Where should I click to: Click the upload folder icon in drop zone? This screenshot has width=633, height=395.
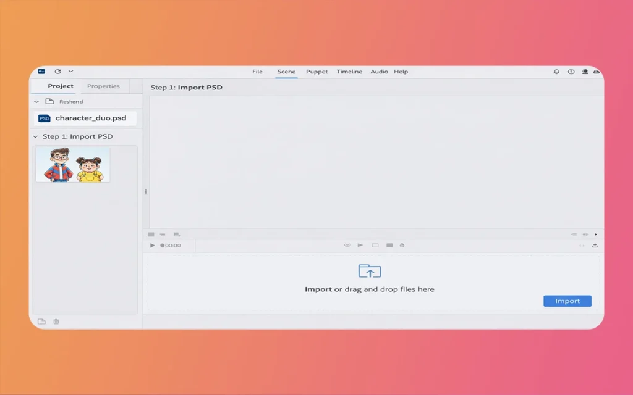coord(370,271)
